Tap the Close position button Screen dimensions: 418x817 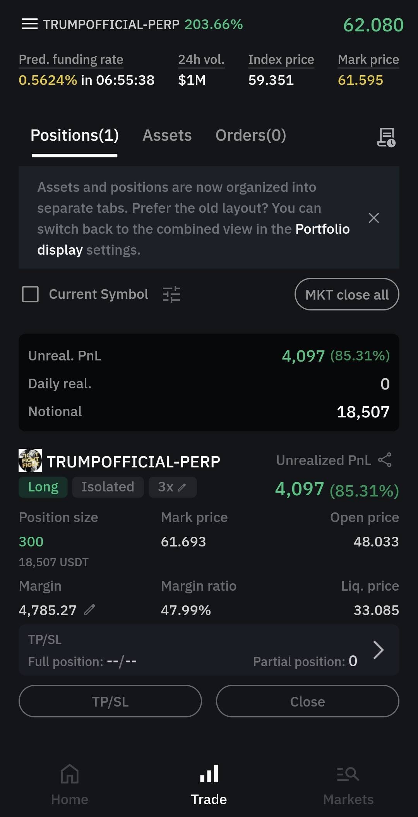[307, 702]
